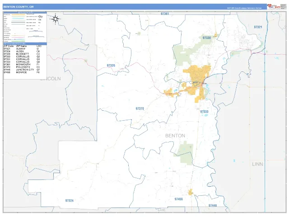289x217 pixels.
Task: Click the ALBANY row in the ZIP index
Action: 25,49
